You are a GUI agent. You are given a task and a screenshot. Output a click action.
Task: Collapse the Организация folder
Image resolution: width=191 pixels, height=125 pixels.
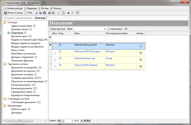pos(5,106)
